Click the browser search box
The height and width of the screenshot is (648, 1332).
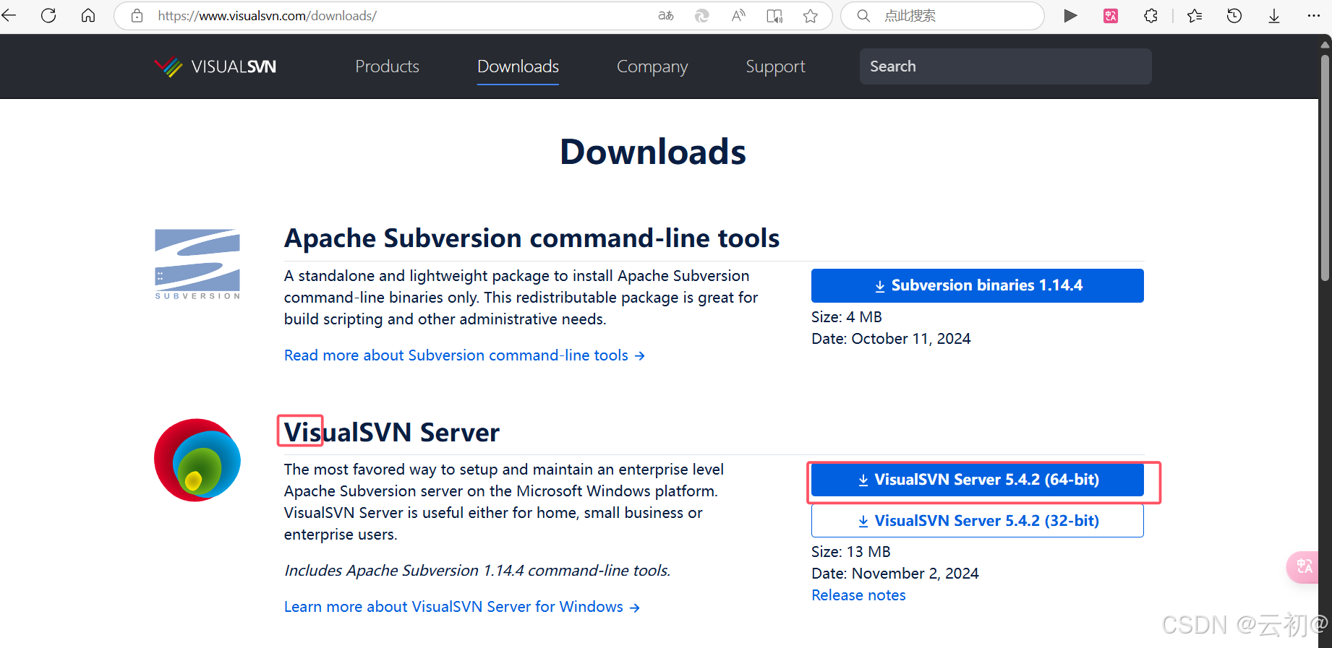tap(942, 15)
